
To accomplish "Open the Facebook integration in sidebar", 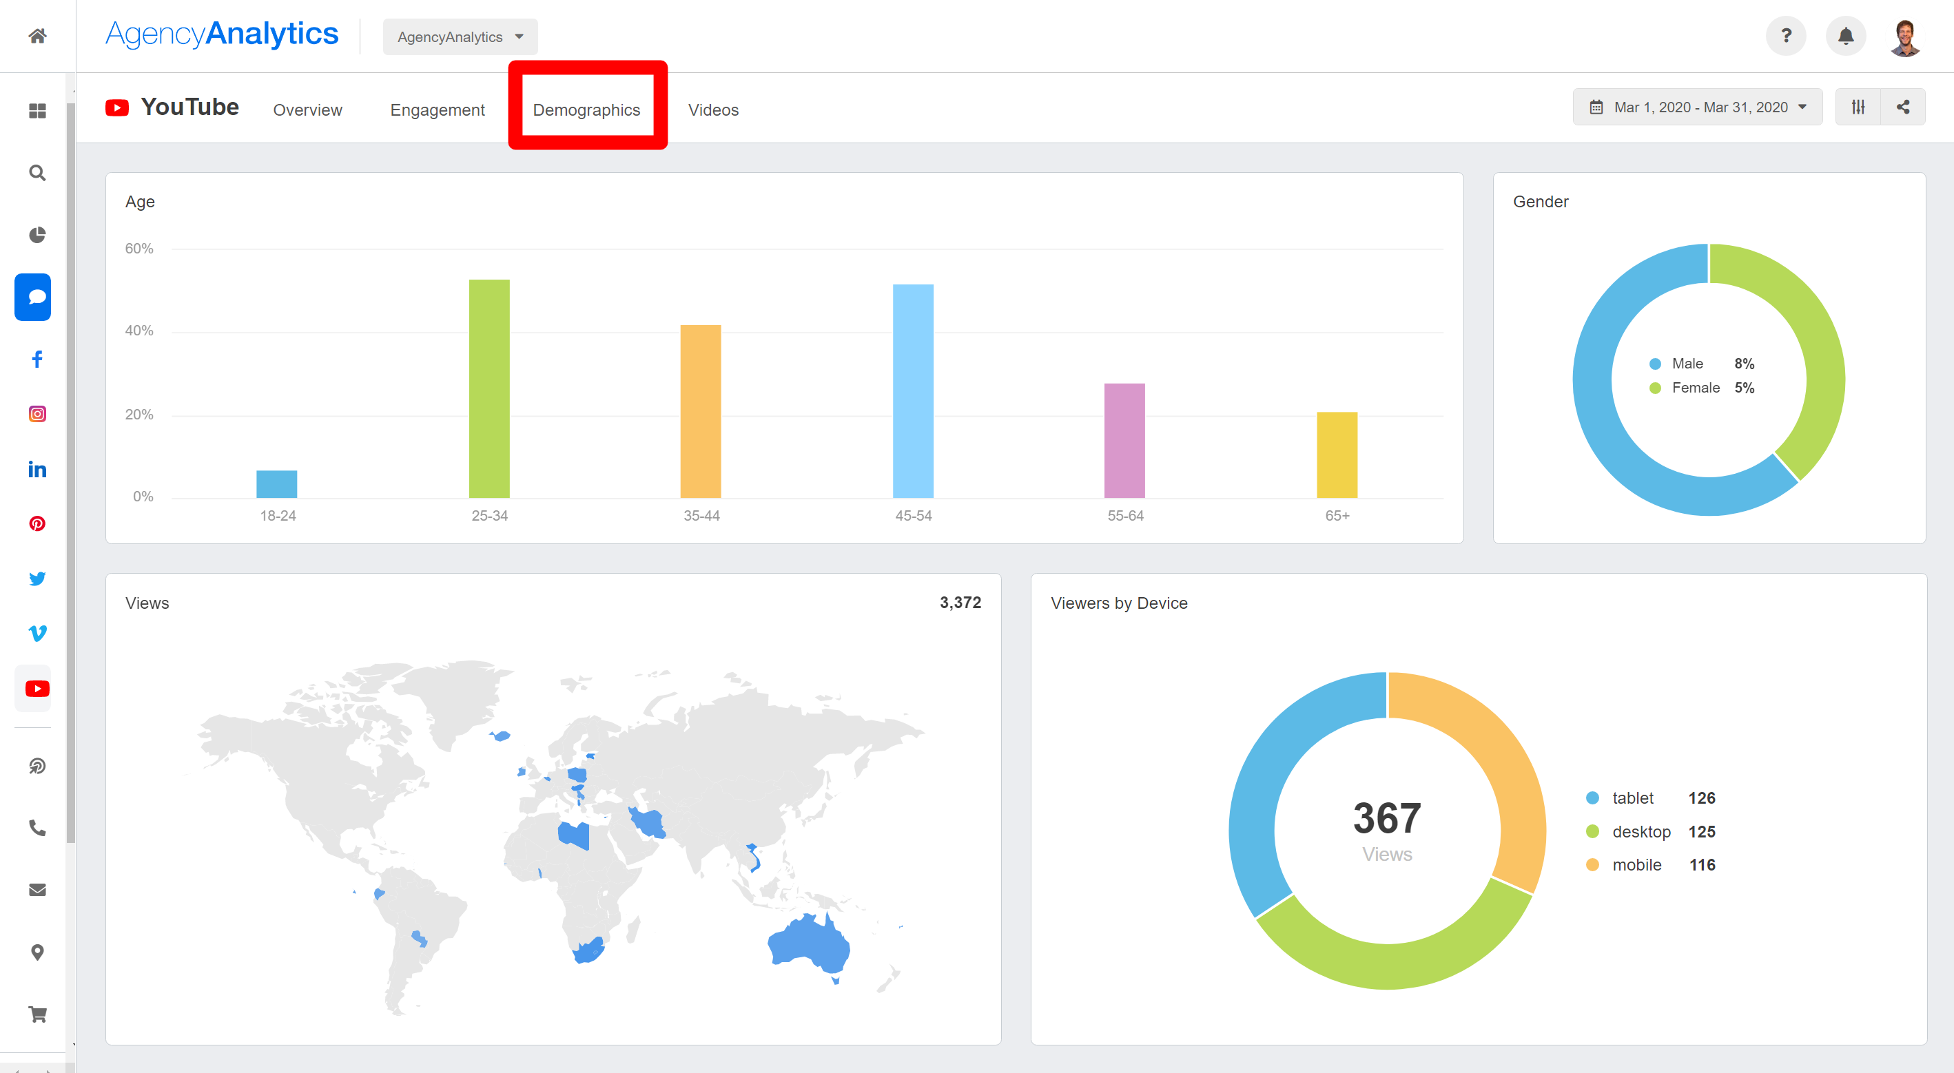I will pos(37,359).
